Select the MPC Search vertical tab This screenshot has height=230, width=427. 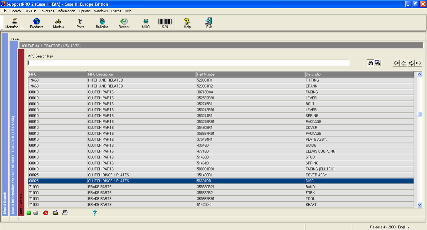pos(21,132)
